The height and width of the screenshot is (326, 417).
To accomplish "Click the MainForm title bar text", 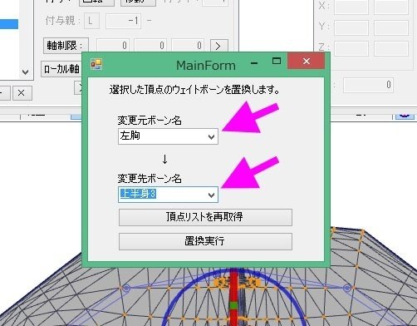I will coord(206,66).
